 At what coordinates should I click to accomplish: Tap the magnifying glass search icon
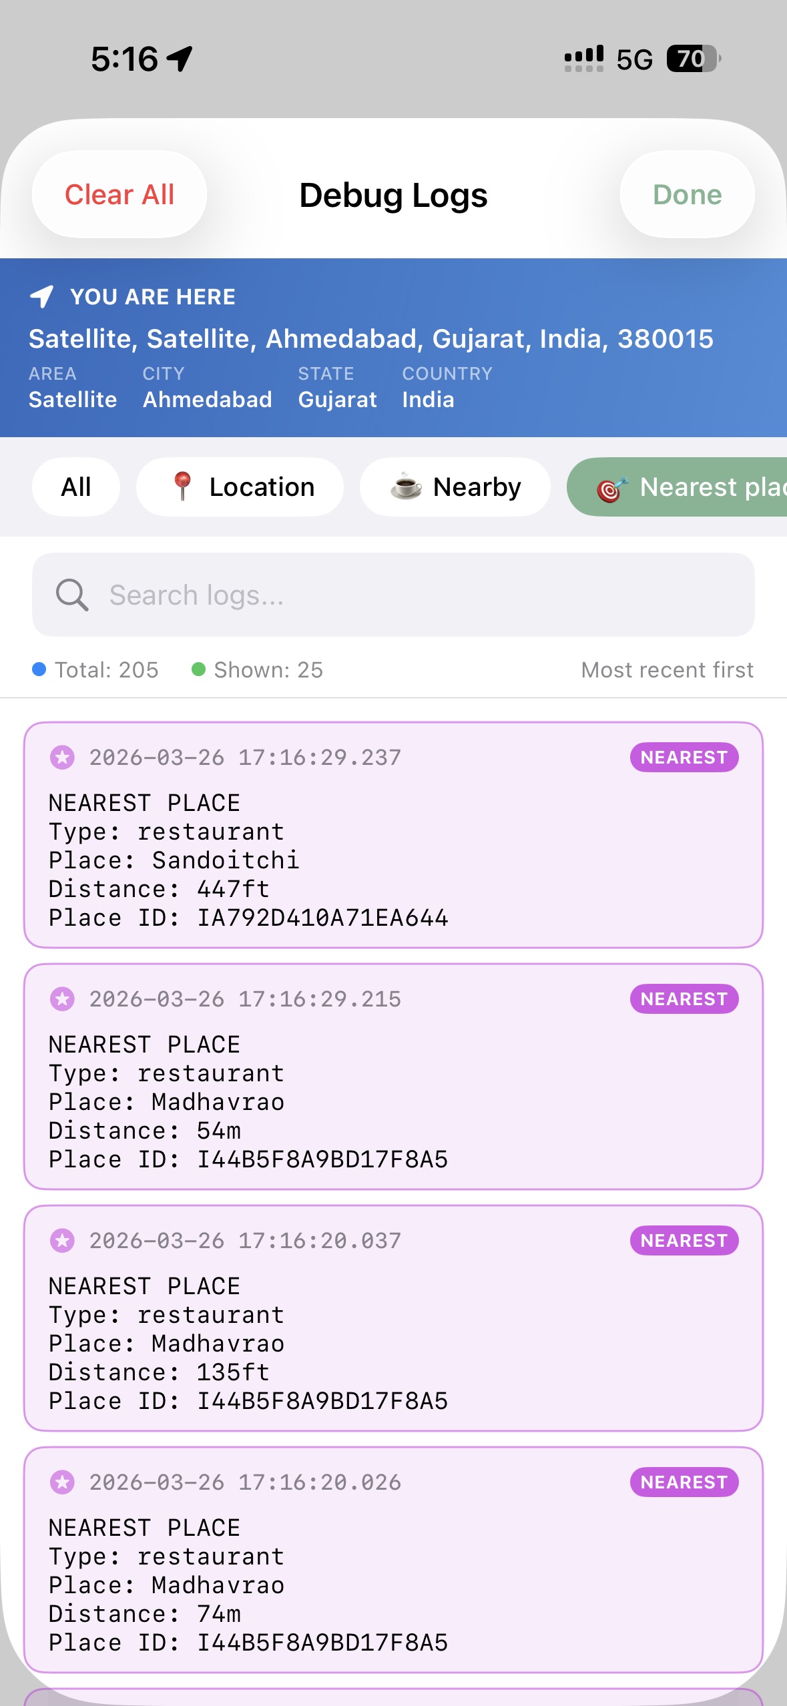pyautogui.click(x=72, y=595)
